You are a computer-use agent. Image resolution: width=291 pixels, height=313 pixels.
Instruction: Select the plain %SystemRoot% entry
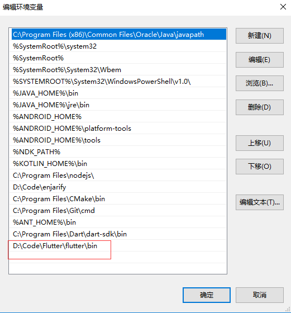click(118, 58)
